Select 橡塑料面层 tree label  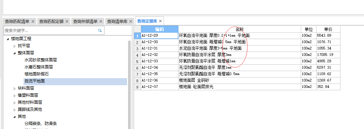[x=28, y=95]
